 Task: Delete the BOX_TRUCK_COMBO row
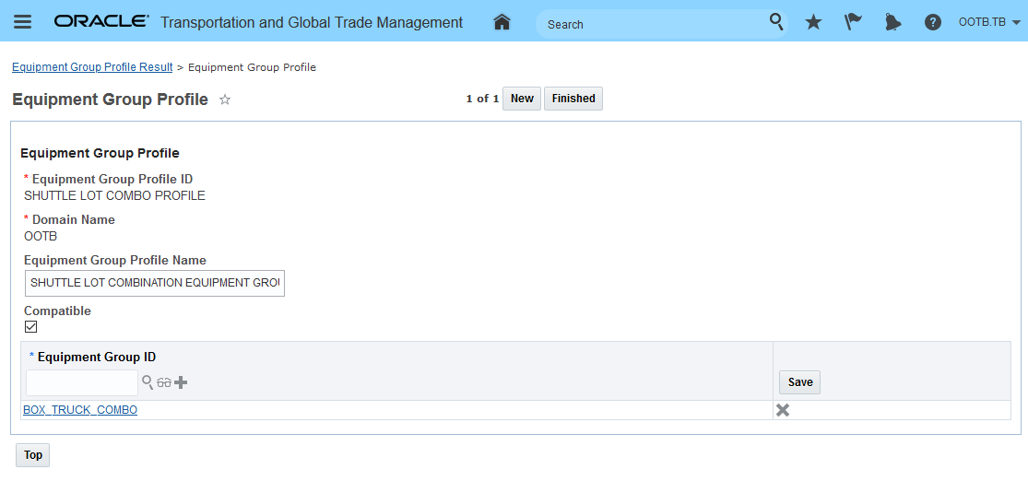[783, 410]
